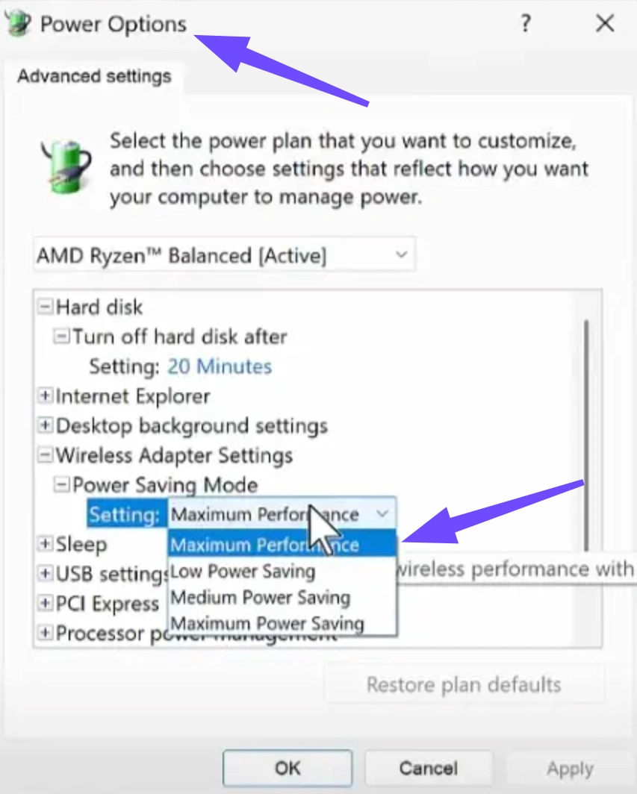This screenshot has width=637, height=794.
Task: Collapse the Turn off hard disk after node
Action: [x=62, y=337]
